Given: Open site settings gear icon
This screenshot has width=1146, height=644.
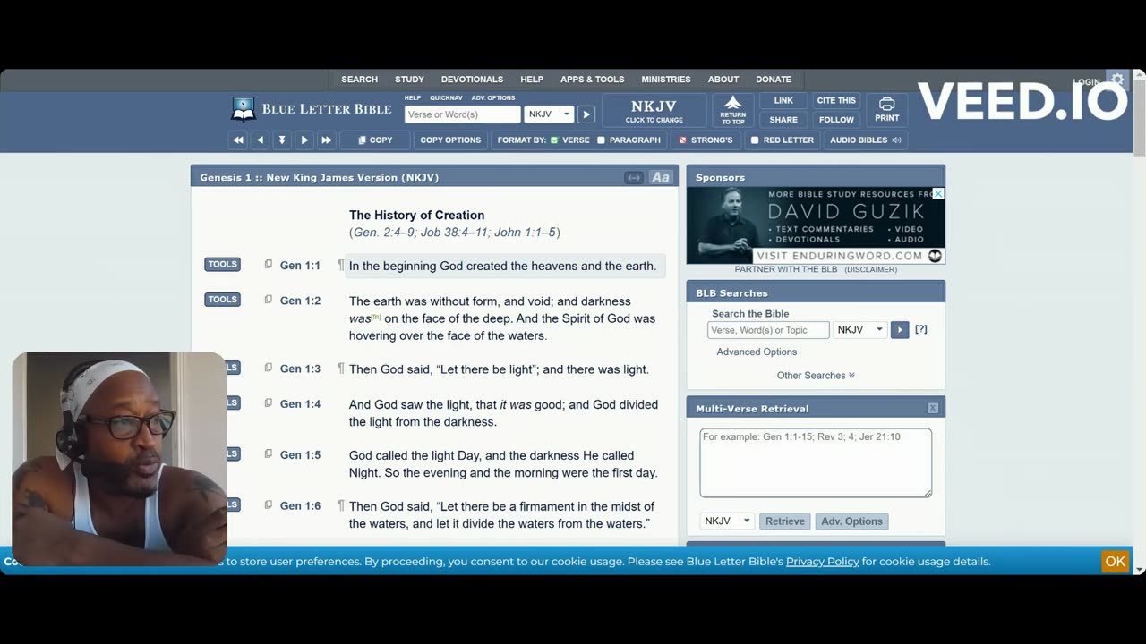Looking at the screenshot, I should pos(1117,80).
